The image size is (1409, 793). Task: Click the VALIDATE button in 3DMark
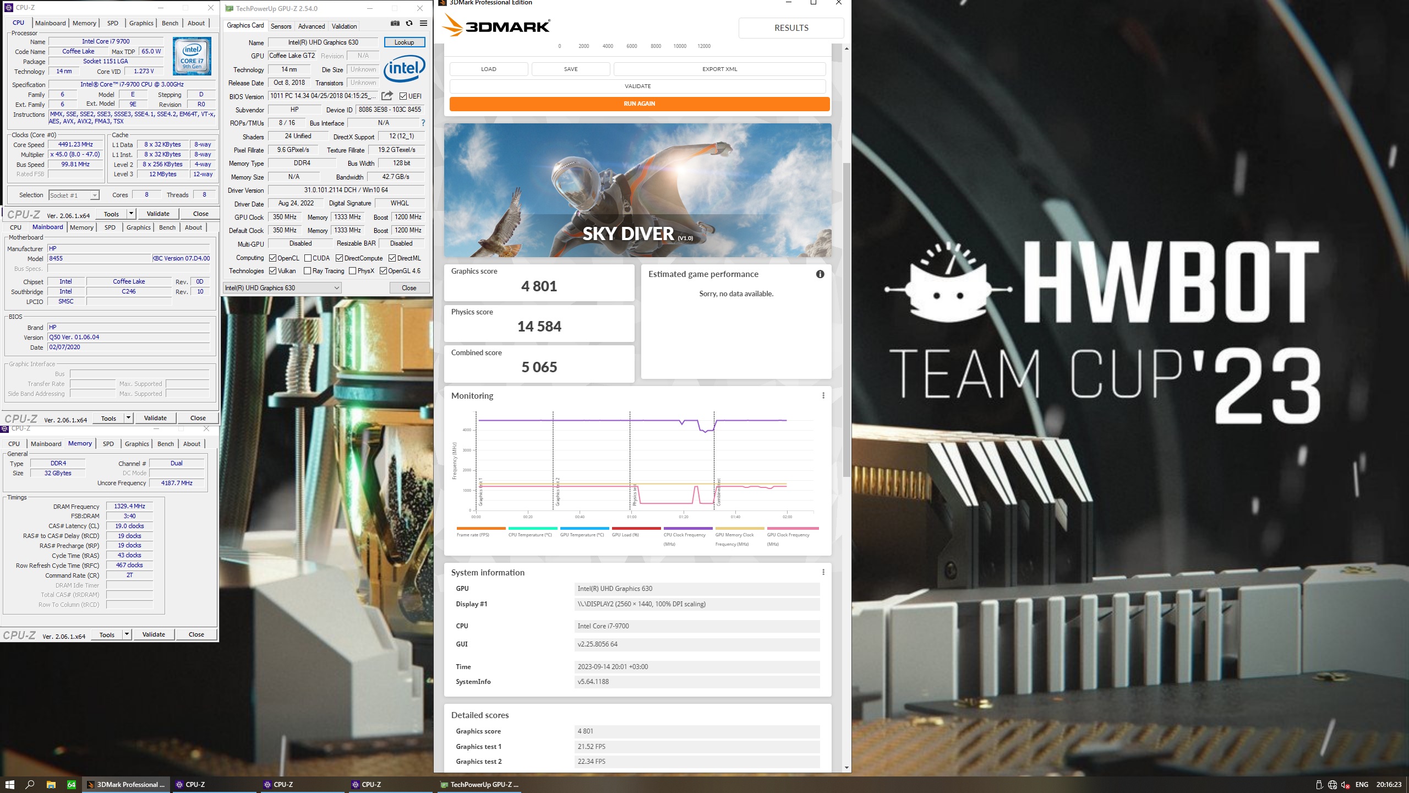(637, 86)
